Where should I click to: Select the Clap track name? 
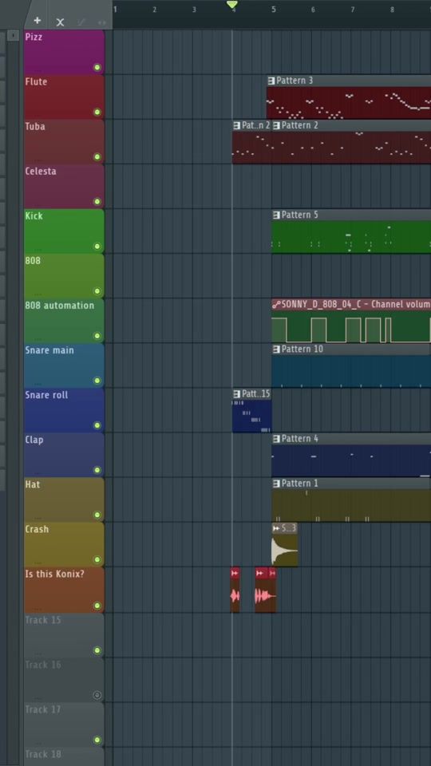pyautogui.click(x=34, y=440)
